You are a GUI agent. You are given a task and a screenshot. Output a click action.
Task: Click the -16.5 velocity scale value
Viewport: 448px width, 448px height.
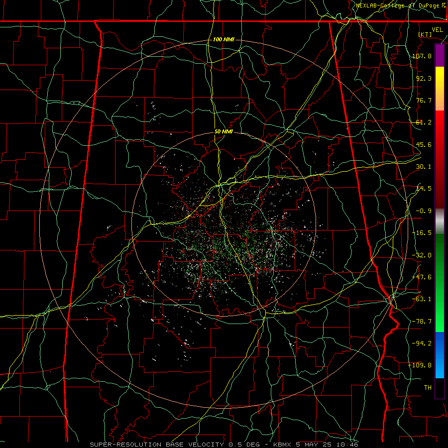(x=422, y=233)
